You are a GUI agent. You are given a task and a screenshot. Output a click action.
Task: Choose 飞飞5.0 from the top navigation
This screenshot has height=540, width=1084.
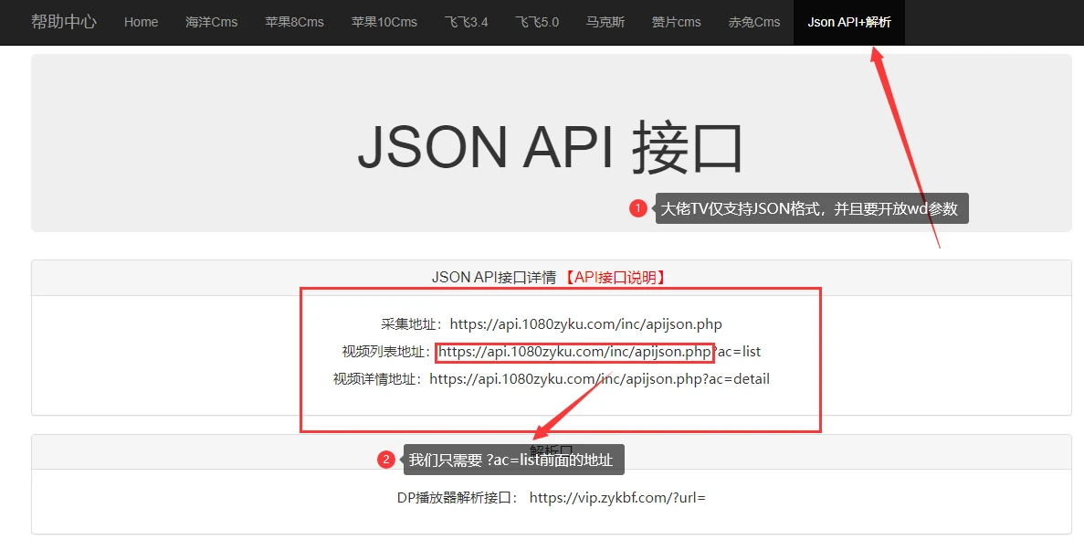pos(537,22)
